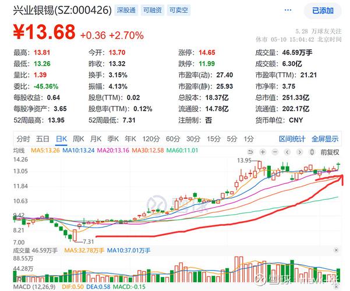Click 换手 value 3.15%

coord(118,75)
